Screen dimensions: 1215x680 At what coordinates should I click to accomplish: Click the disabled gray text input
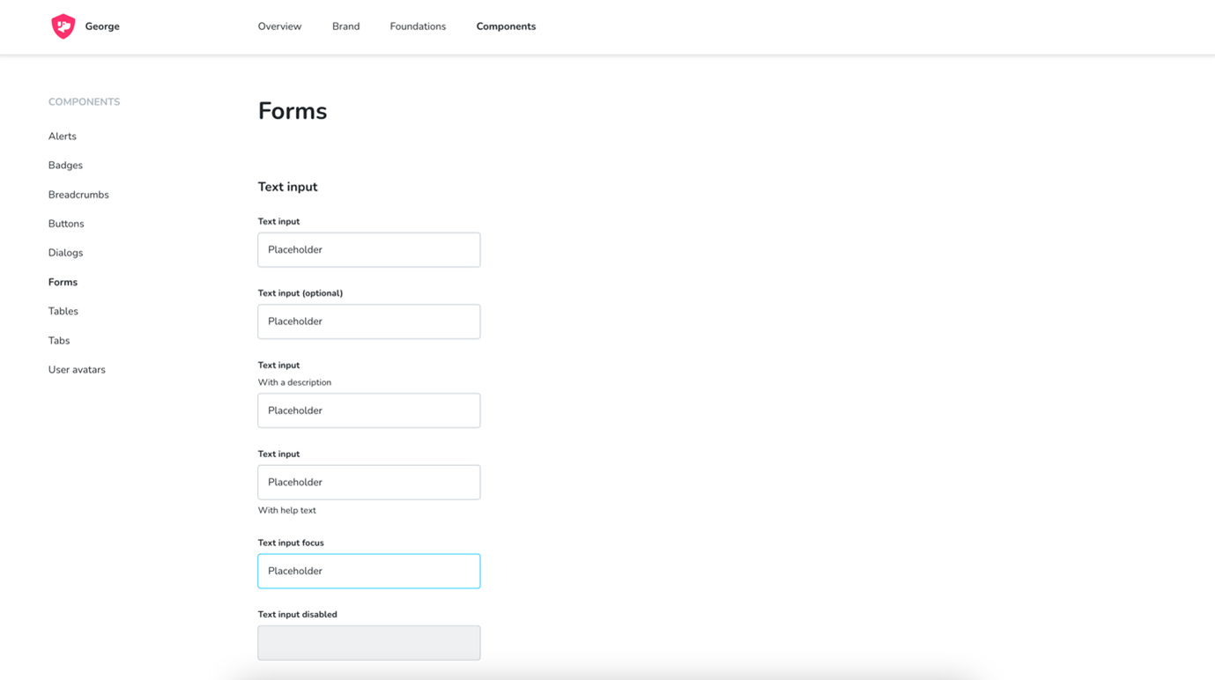pyautogui.click(x=369, y=643)
